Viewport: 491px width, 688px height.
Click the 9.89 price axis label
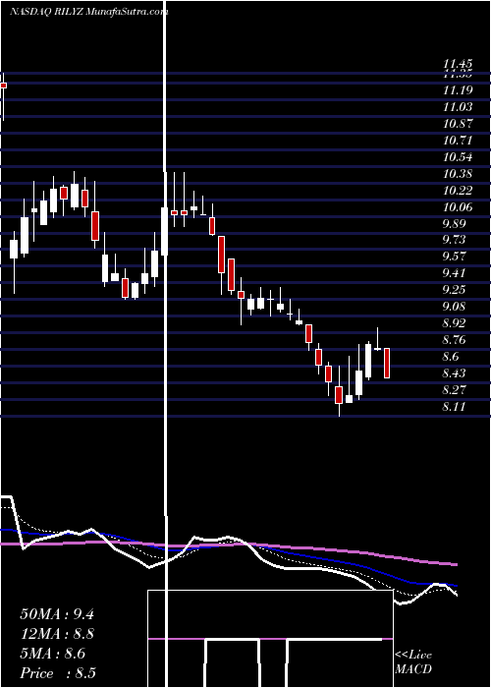454,224
